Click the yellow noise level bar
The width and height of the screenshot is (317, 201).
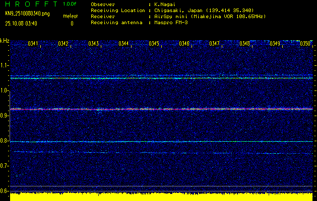coord(161,196)
